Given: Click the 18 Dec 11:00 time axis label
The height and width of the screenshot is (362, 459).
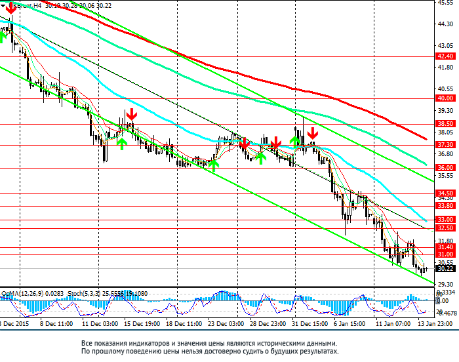Looking at the screenshot, I should point(184,324).
